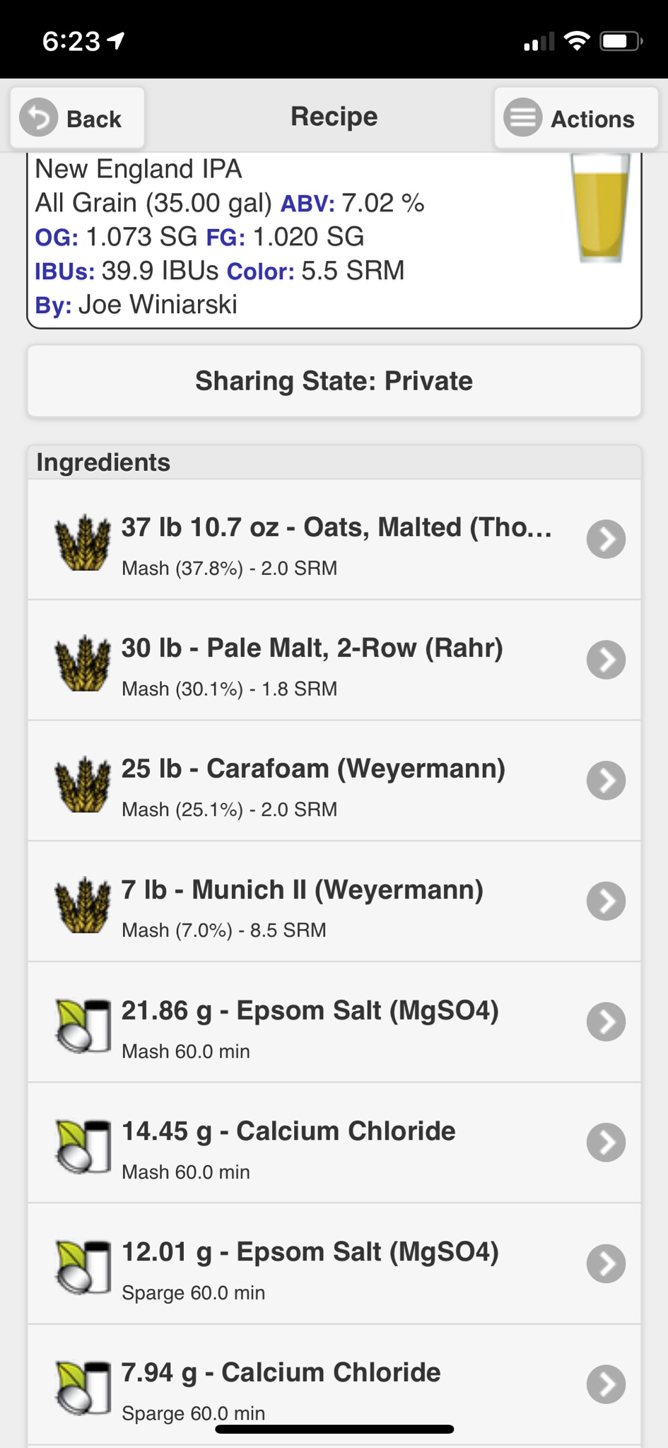Select the 7.94 g Calcium Chloride entry
668x1448 pixels.
pos(334,1385)
